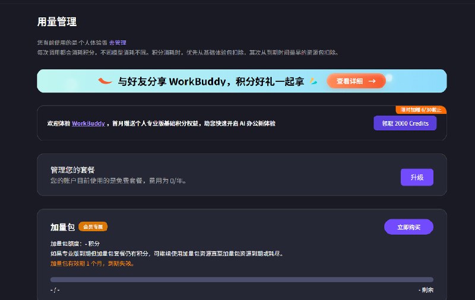This screenshot has width=475, height=300.
Task: Click the orange swoosh logo in banner
Action: click(x=105, y=81)
